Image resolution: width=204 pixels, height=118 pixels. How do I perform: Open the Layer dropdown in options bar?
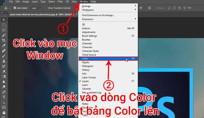point(36,8)
